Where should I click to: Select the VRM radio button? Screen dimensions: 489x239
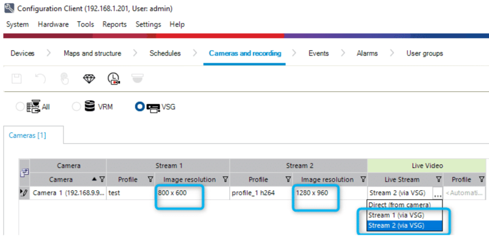[76, 107]
